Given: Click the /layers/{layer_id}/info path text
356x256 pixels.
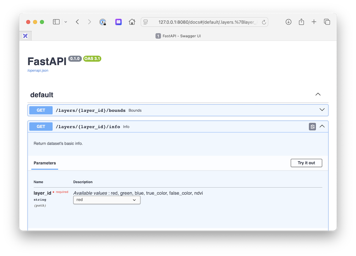Looking at the screenshot, I should [88, 127].
